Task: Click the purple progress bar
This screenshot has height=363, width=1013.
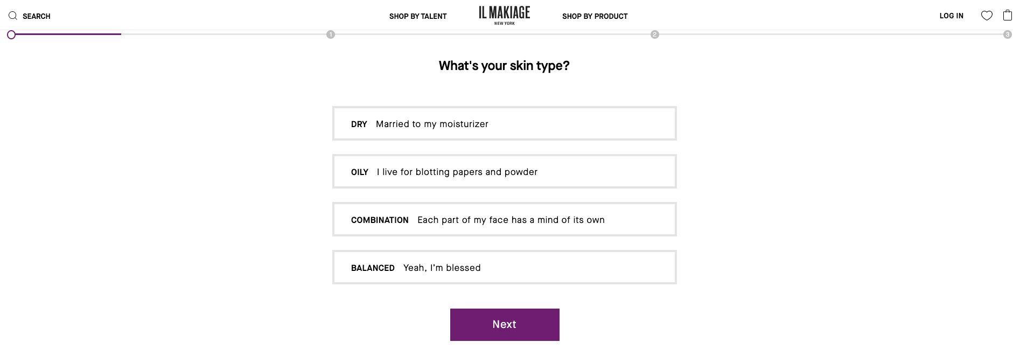Action: point(65,34)
